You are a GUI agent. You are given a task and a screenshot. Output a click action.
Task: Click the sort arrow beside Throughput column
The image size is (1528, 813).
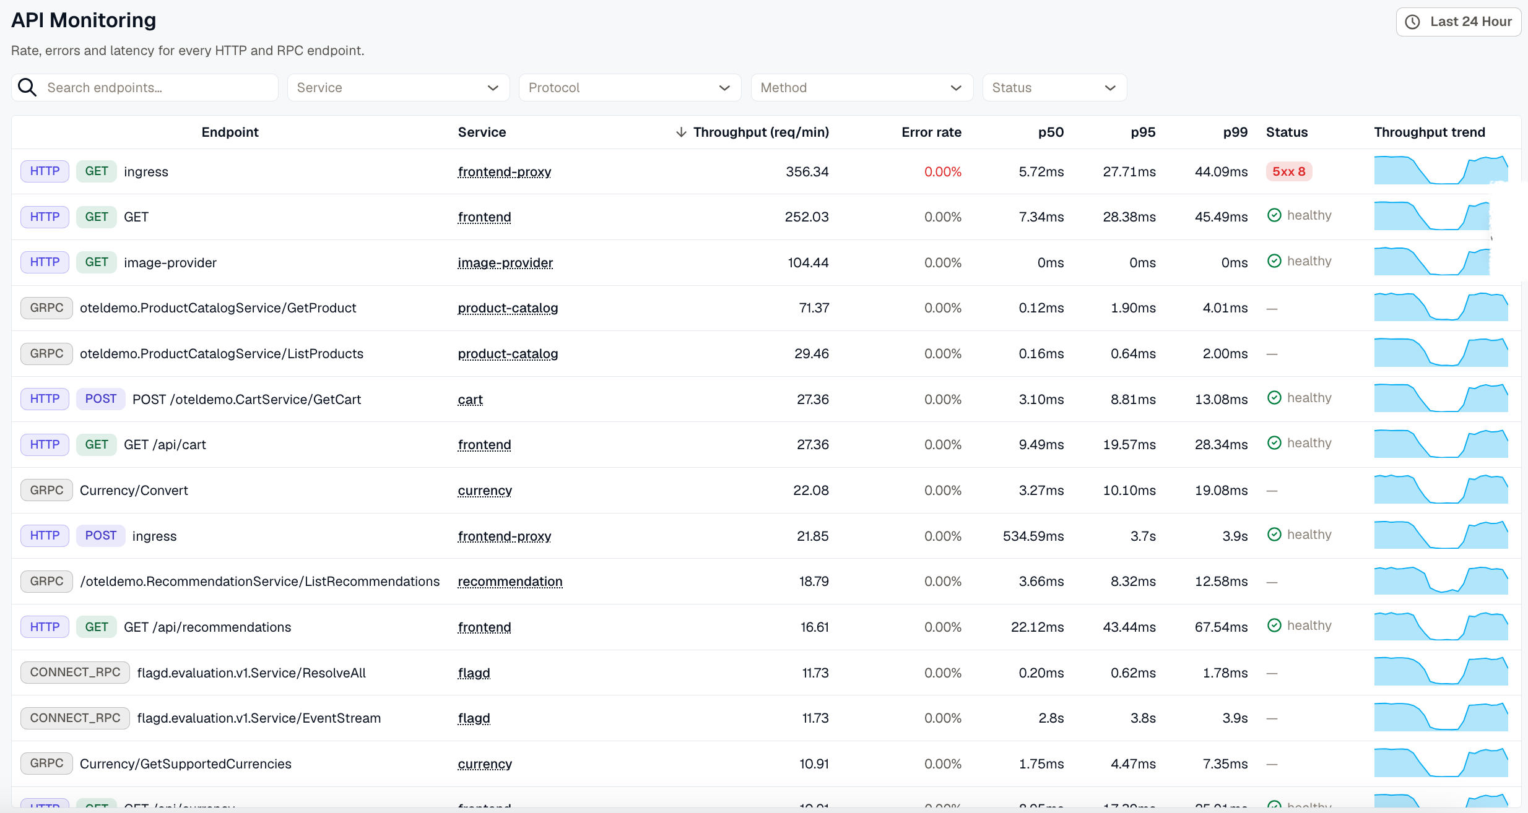click(x=681, y=132)
